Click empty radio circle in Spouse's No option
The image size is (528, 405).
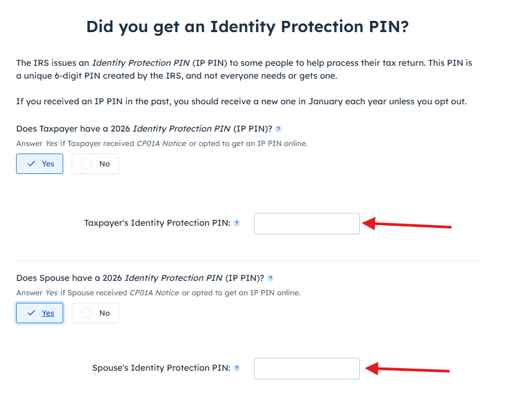(x=86, y=313)
